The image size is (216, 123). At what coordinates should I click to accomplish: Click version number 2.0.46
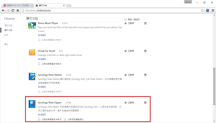point(68,103)
